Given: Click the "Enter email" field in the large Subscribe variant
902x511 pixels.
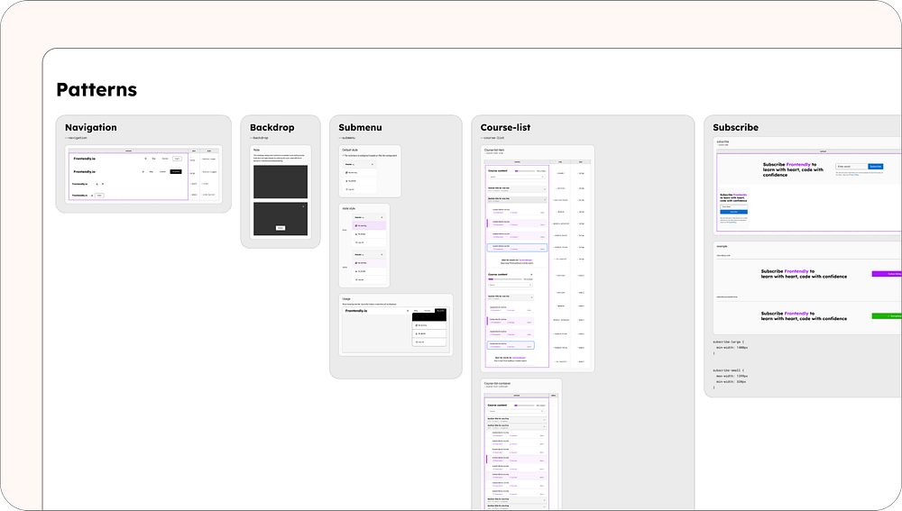Looking at the screenshot, I should (x=851, y=166).
